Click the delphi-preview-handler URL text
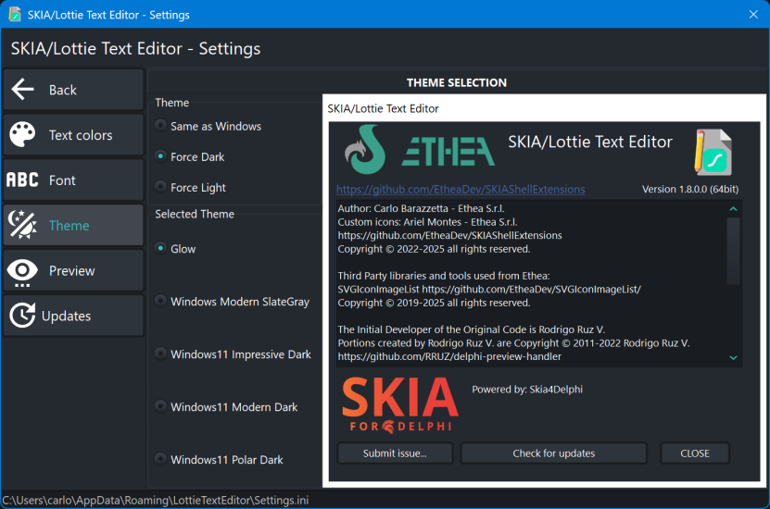Screen dimensions: 770x509 coord(449,356)
